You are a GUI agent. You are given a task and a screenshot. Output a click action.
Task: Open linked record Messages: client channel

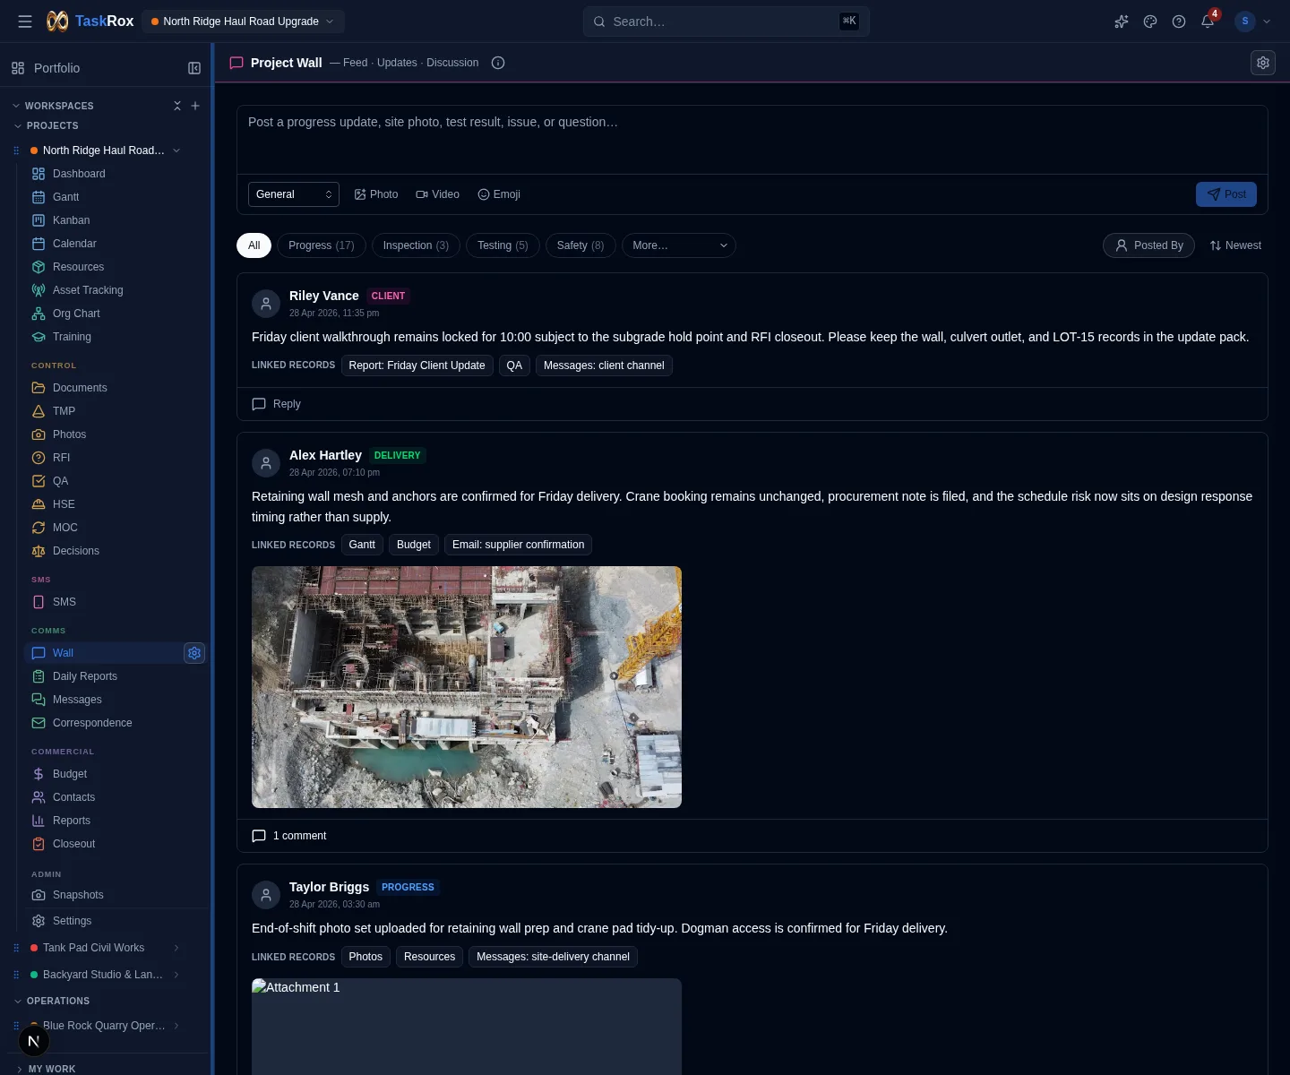(x=604, y=365)
